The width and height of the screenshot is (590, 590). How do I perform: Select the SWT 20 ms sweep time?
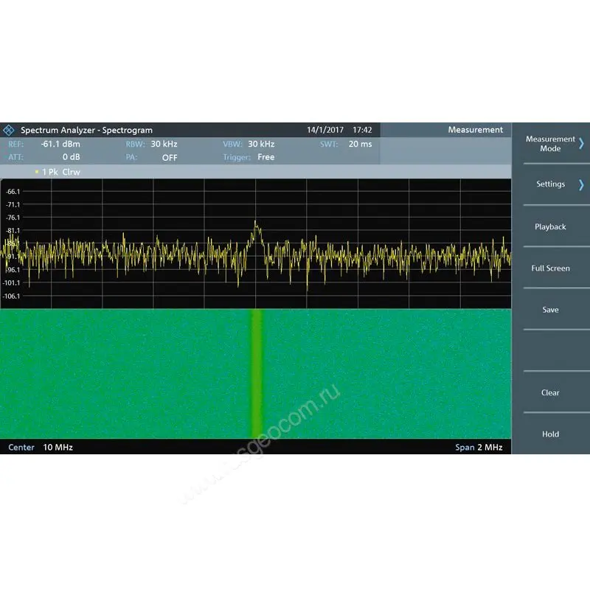click(360, 144)
